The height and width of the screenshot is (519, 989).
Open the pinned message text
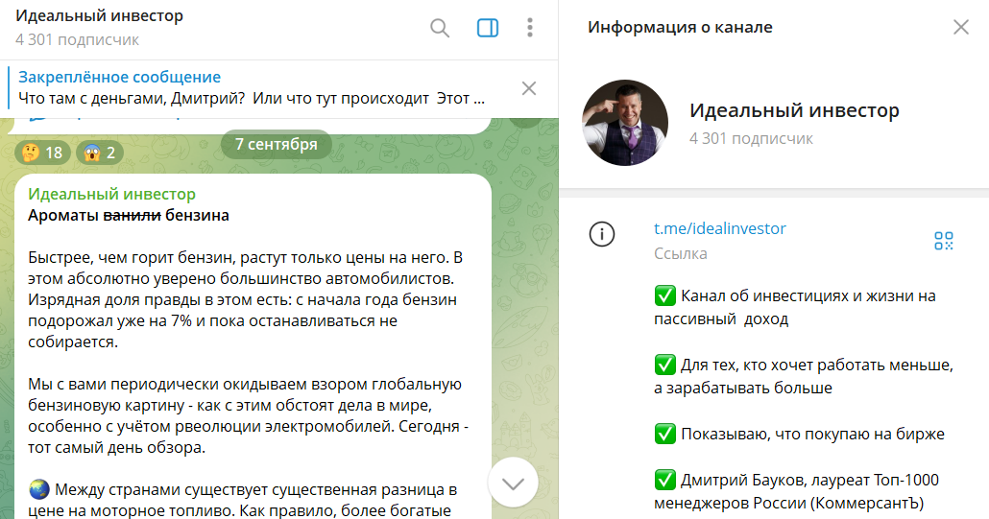(252, 98)
